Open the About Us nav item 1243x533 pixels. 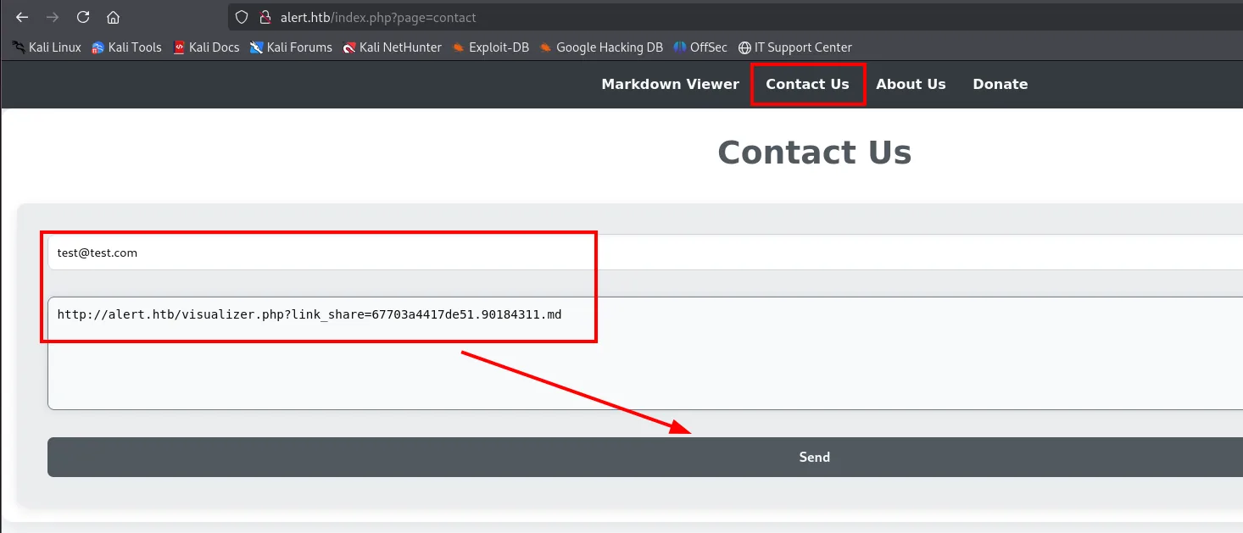click(x=911, y=84)
